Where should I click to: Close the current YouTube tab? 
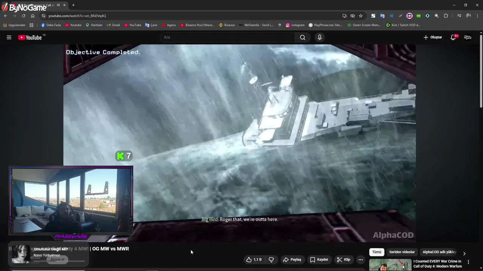65,5
